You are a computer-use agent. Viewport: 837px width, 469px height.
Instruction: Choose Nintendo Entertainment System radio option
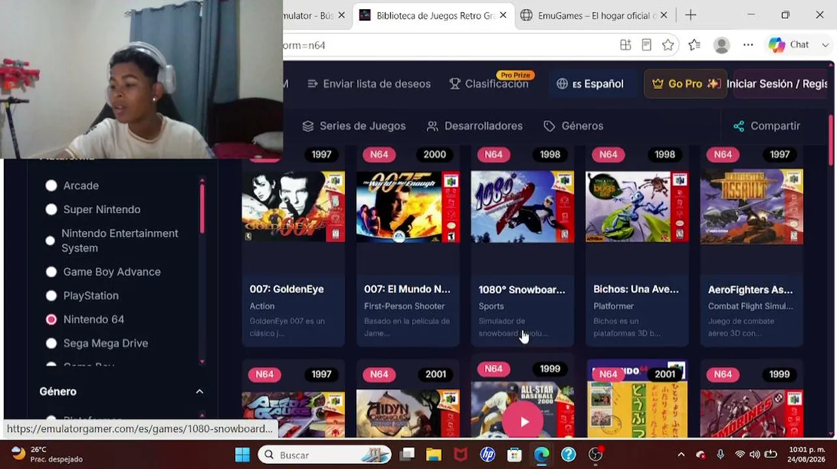pos(50,240)
